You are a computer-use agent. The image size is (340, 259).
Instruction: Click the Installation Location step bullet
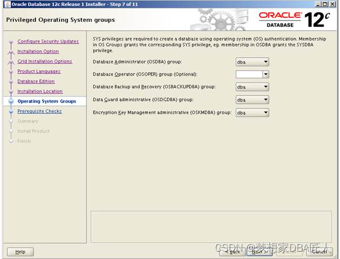pyautogui.click(x=11, y=91)
